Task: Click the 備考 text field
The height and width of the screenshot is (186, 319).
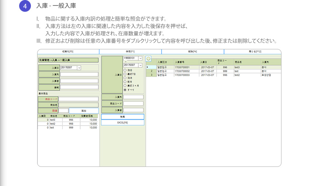Action: (79, 87)
